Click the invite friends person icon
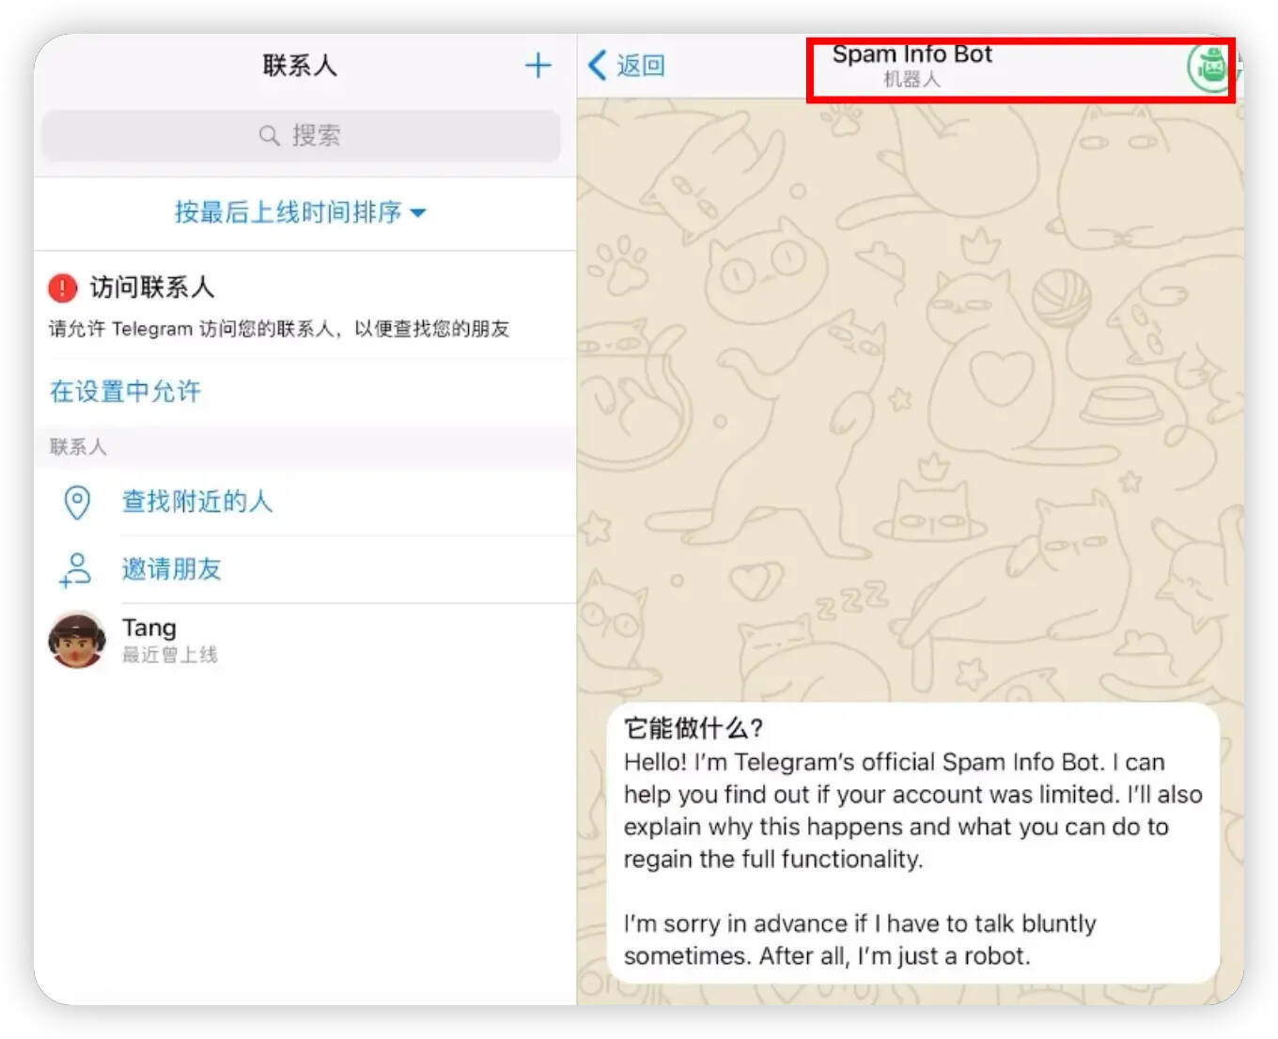This screenshot has width=1278, height=1039. tap(75, 569)
